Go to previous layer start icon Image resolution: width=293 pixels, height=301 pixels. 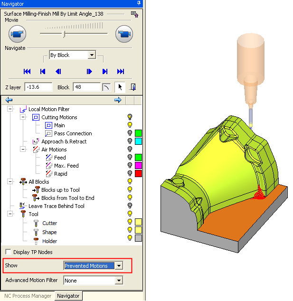click(x=43, y=72)
